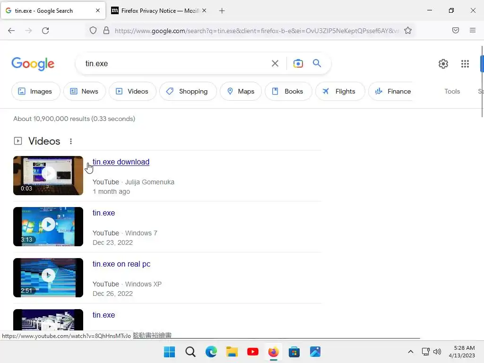
Task: Click the 'About 10,900,000 results' text
Action: 74,119
